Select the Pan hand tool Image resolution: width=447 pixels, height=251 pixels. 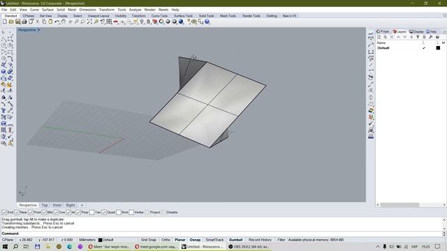pos(64,22)
